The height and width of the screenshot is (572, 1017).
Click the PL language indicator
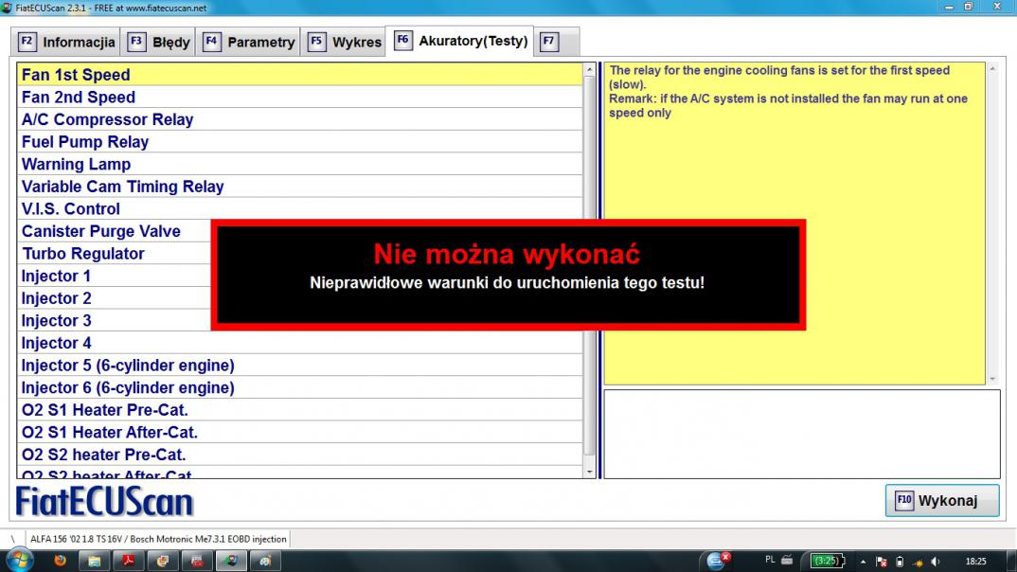(770, 560)
